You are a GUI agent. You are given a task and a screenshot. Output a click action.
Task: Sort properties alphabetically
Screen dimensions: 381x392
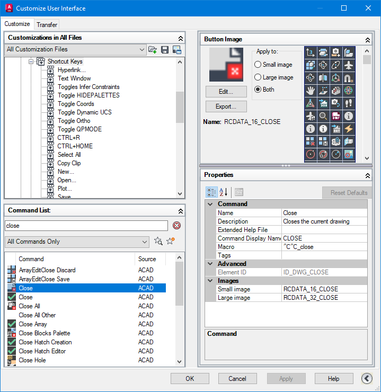(x=224, y=192)
